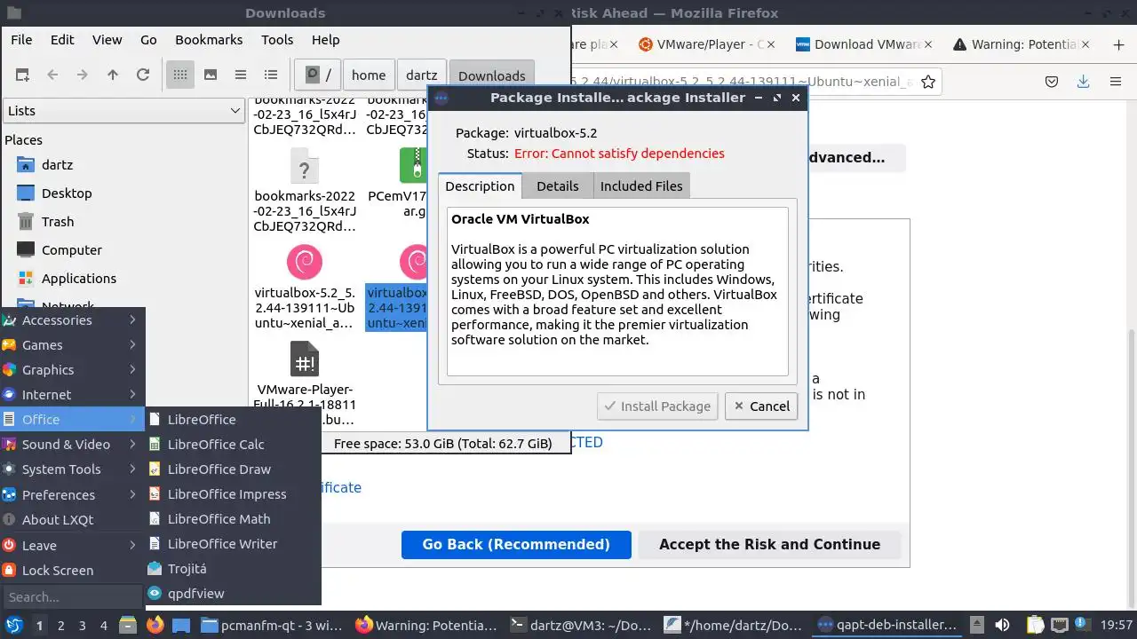Go forward in the file manager
This screenshot has width=1137, height=639.
83,75
